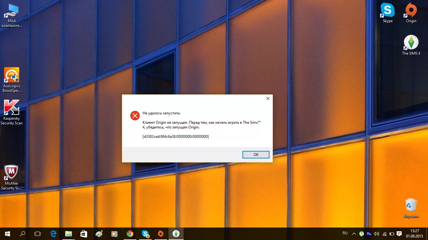The width and height of the screenshot is (428, 240).
Task: Launch Google Chrome from the taskbar
Action: 130,234
